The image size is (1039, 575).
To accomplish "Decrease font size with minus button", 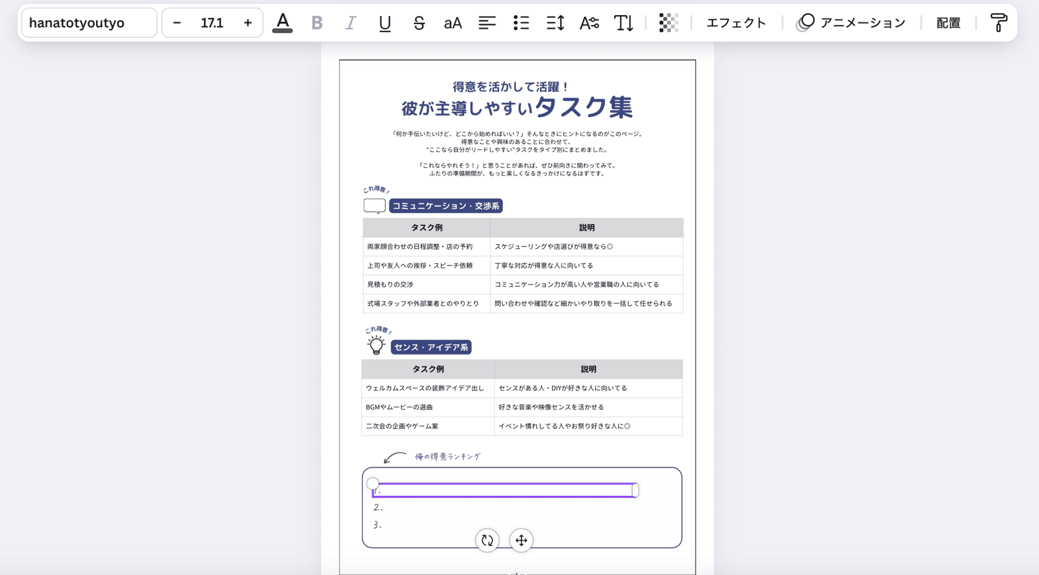I will tap(177, 23).
